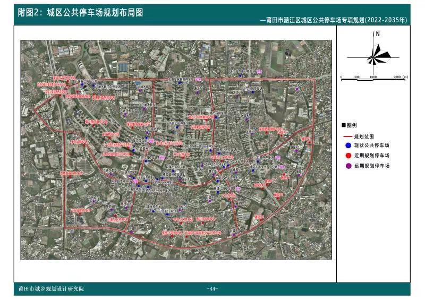The image size is (425, 300).
Task: Click the page number -44-
Action: (x=212, y=289)
